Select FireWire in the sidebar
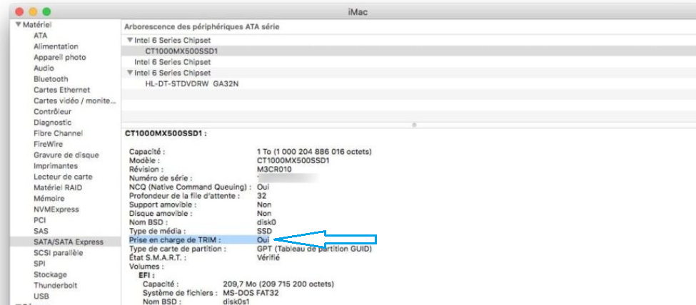The height and width of the screenshot is (305, 696). [x=48, y=144]
